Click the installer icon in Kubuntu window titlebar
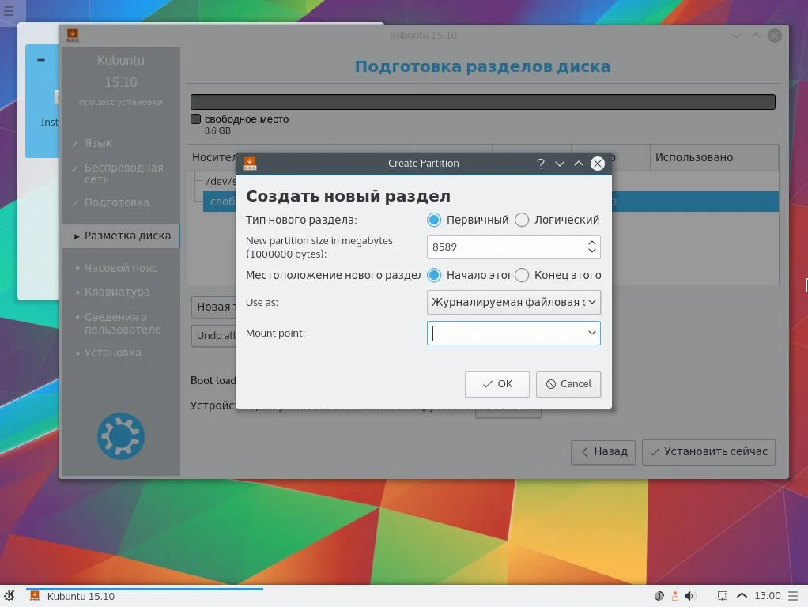The image size is (808, 607). click(x=73, y=35)
